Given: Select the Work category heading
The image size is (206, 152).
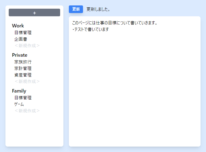Looking at the screenshot, I should tap(18, 26).
